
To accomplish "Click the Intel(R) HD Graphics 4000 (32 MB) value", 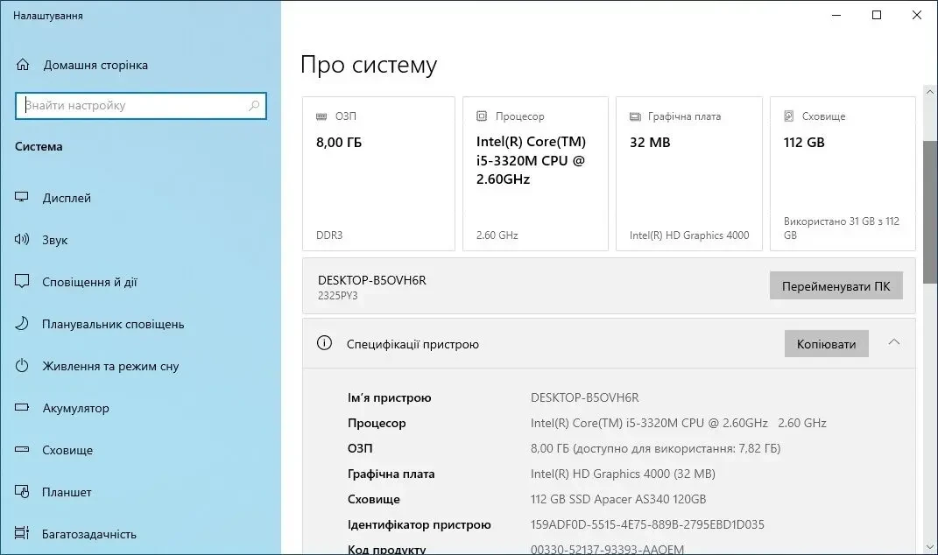I will pyautogui.click(x=623, y=474).
